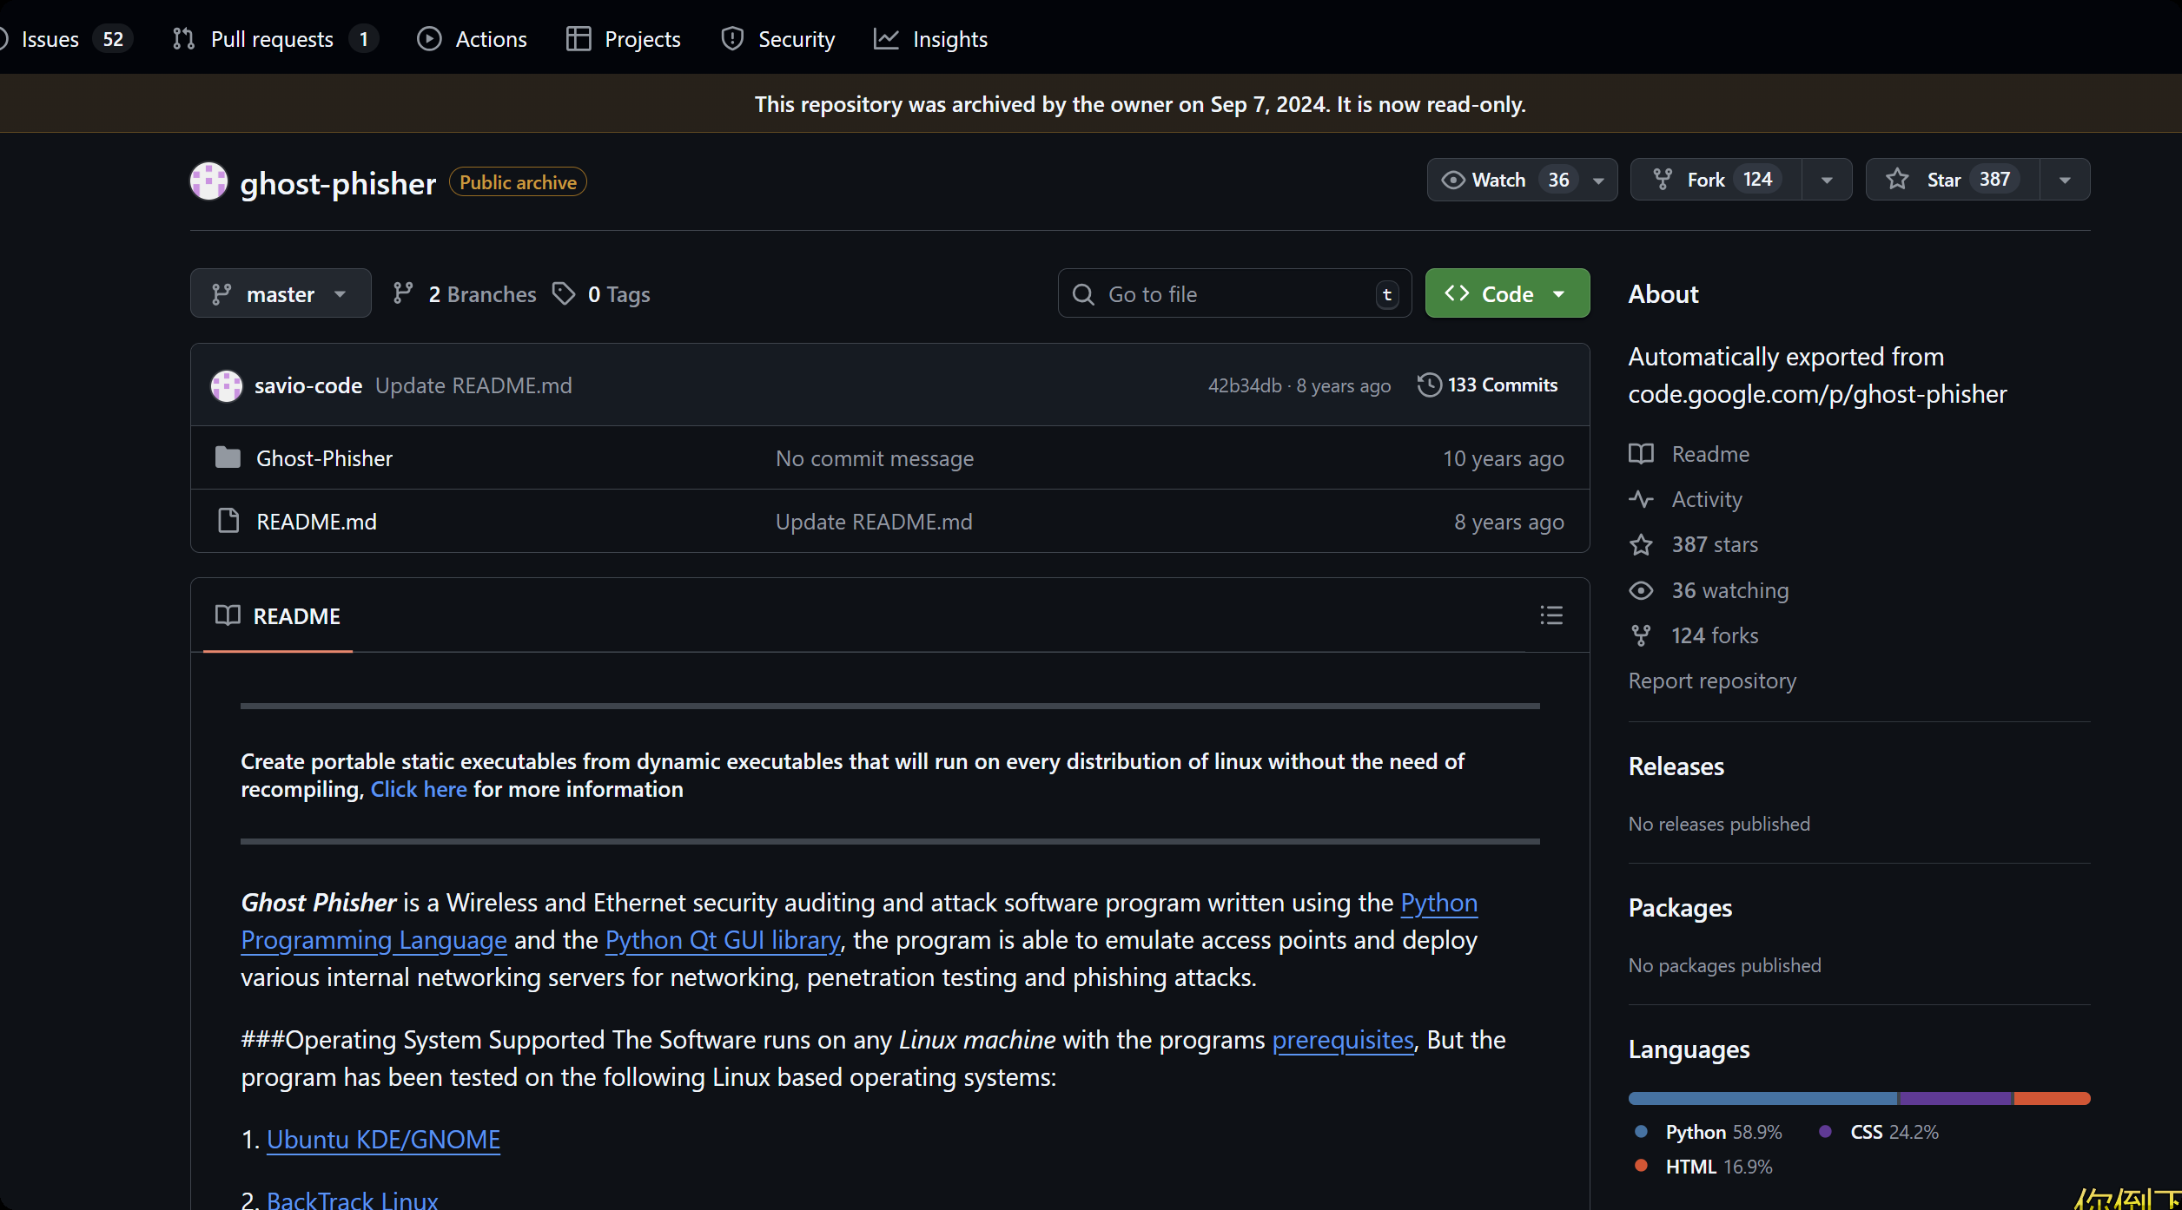Follow the 'Click here' README link
Image resolution: width=2182 pixels, height=1210 pixels.
pyautogui.click(x=419, y=789)
